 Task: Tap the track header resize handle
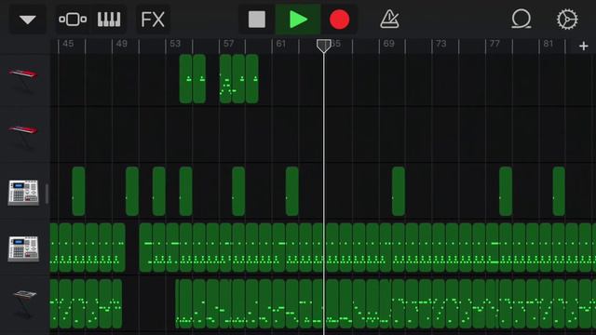pos(47,194)
